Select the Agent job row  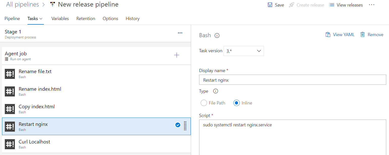[x=96, y=56]
